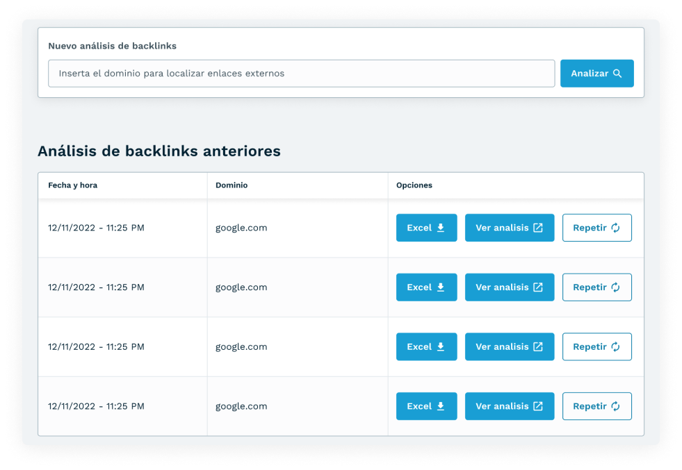Click heading 'Análisis de backlinks anteriores'
This screenshot has width=682, height=470.
tap(159, 151)
